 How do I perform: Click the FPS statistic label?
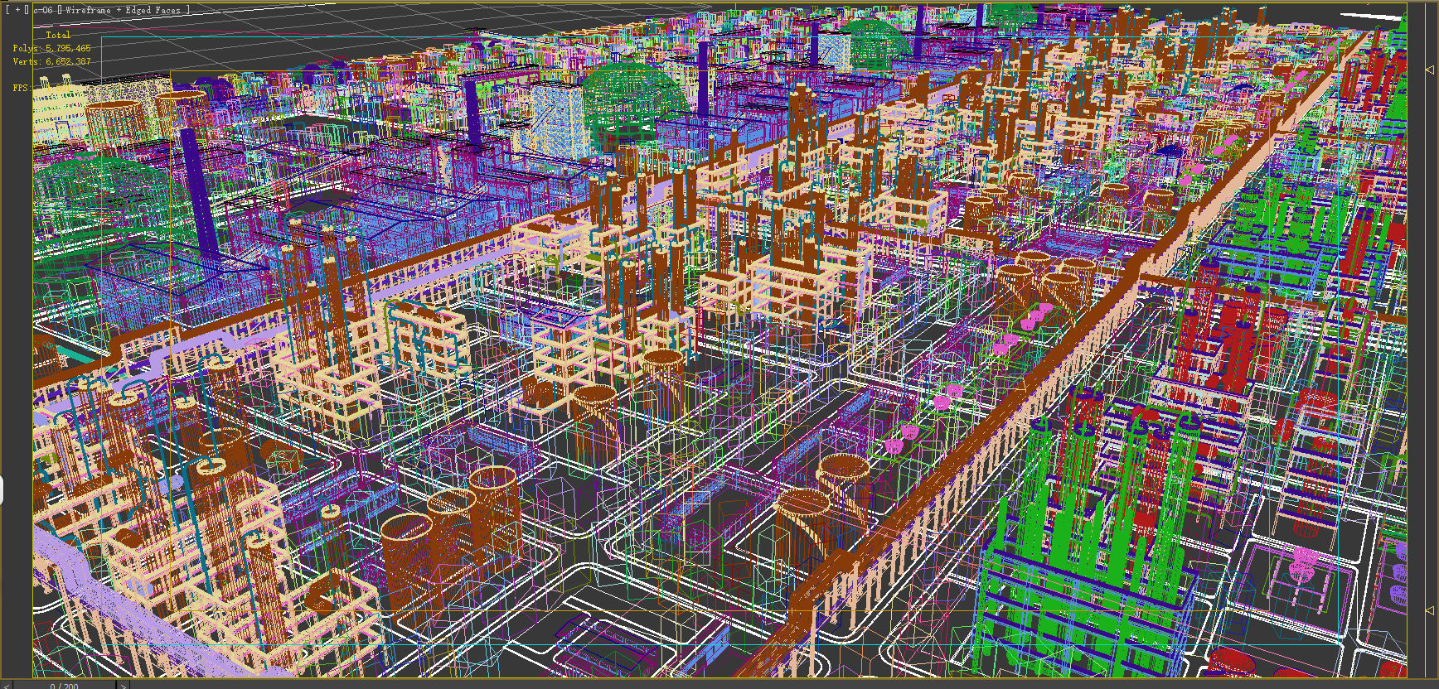pyautogui.click(x=21, y=88)
